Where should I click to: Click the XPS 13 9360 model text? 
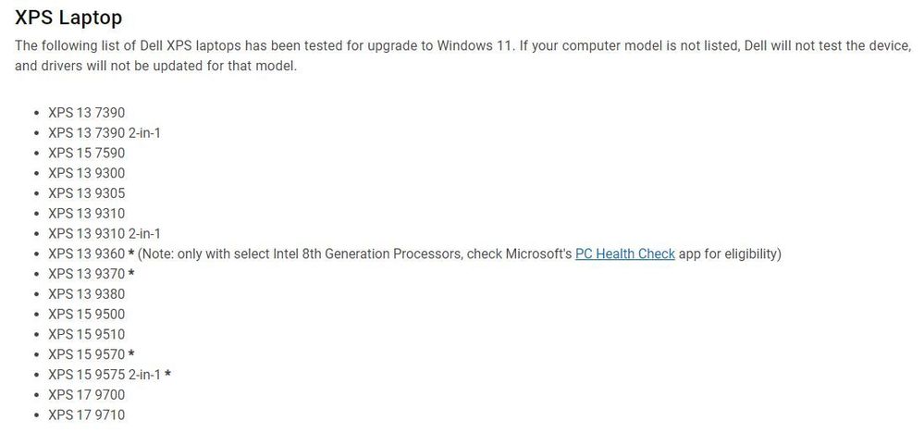(87, 254)
